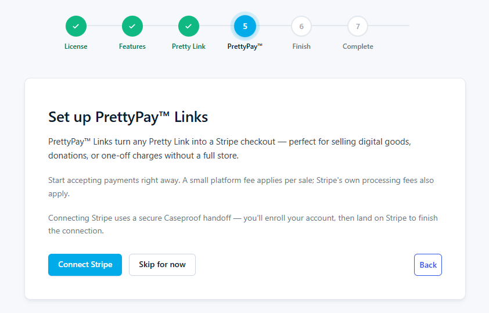Jump to the Finish step label
Viewport: 489px width, 313px height.
click(301, 46)
